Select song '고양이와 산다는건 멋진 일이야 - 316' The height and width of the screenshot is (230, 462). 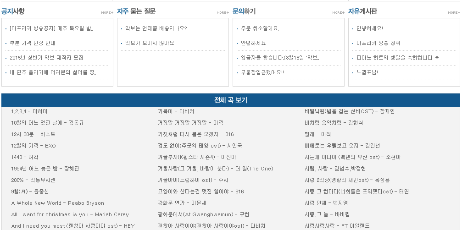coord(201,192)
